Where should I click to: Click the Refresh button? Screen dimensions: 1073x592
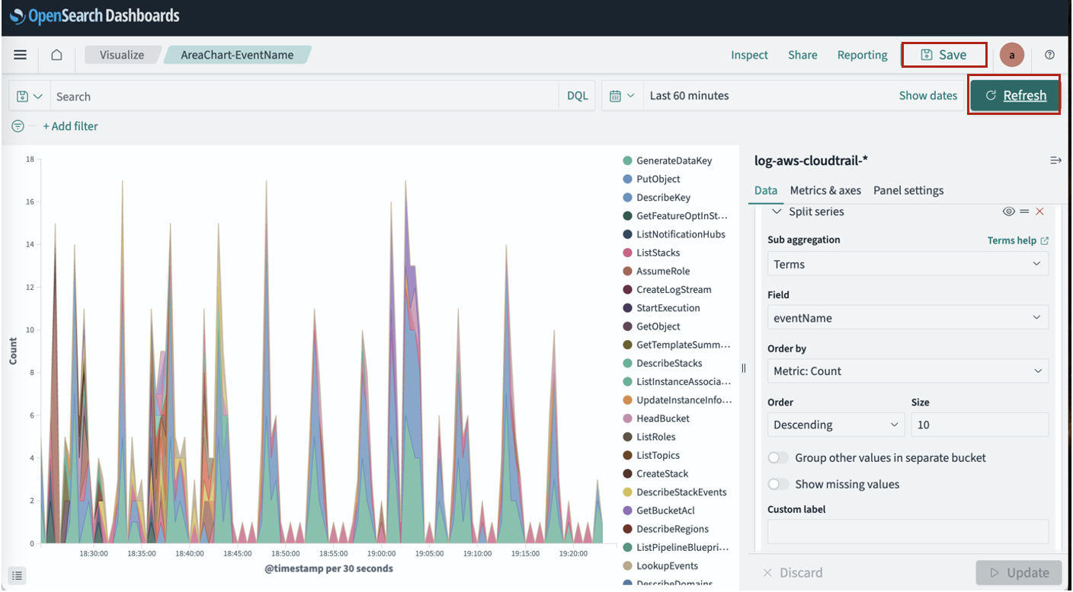coord(1015,95)
